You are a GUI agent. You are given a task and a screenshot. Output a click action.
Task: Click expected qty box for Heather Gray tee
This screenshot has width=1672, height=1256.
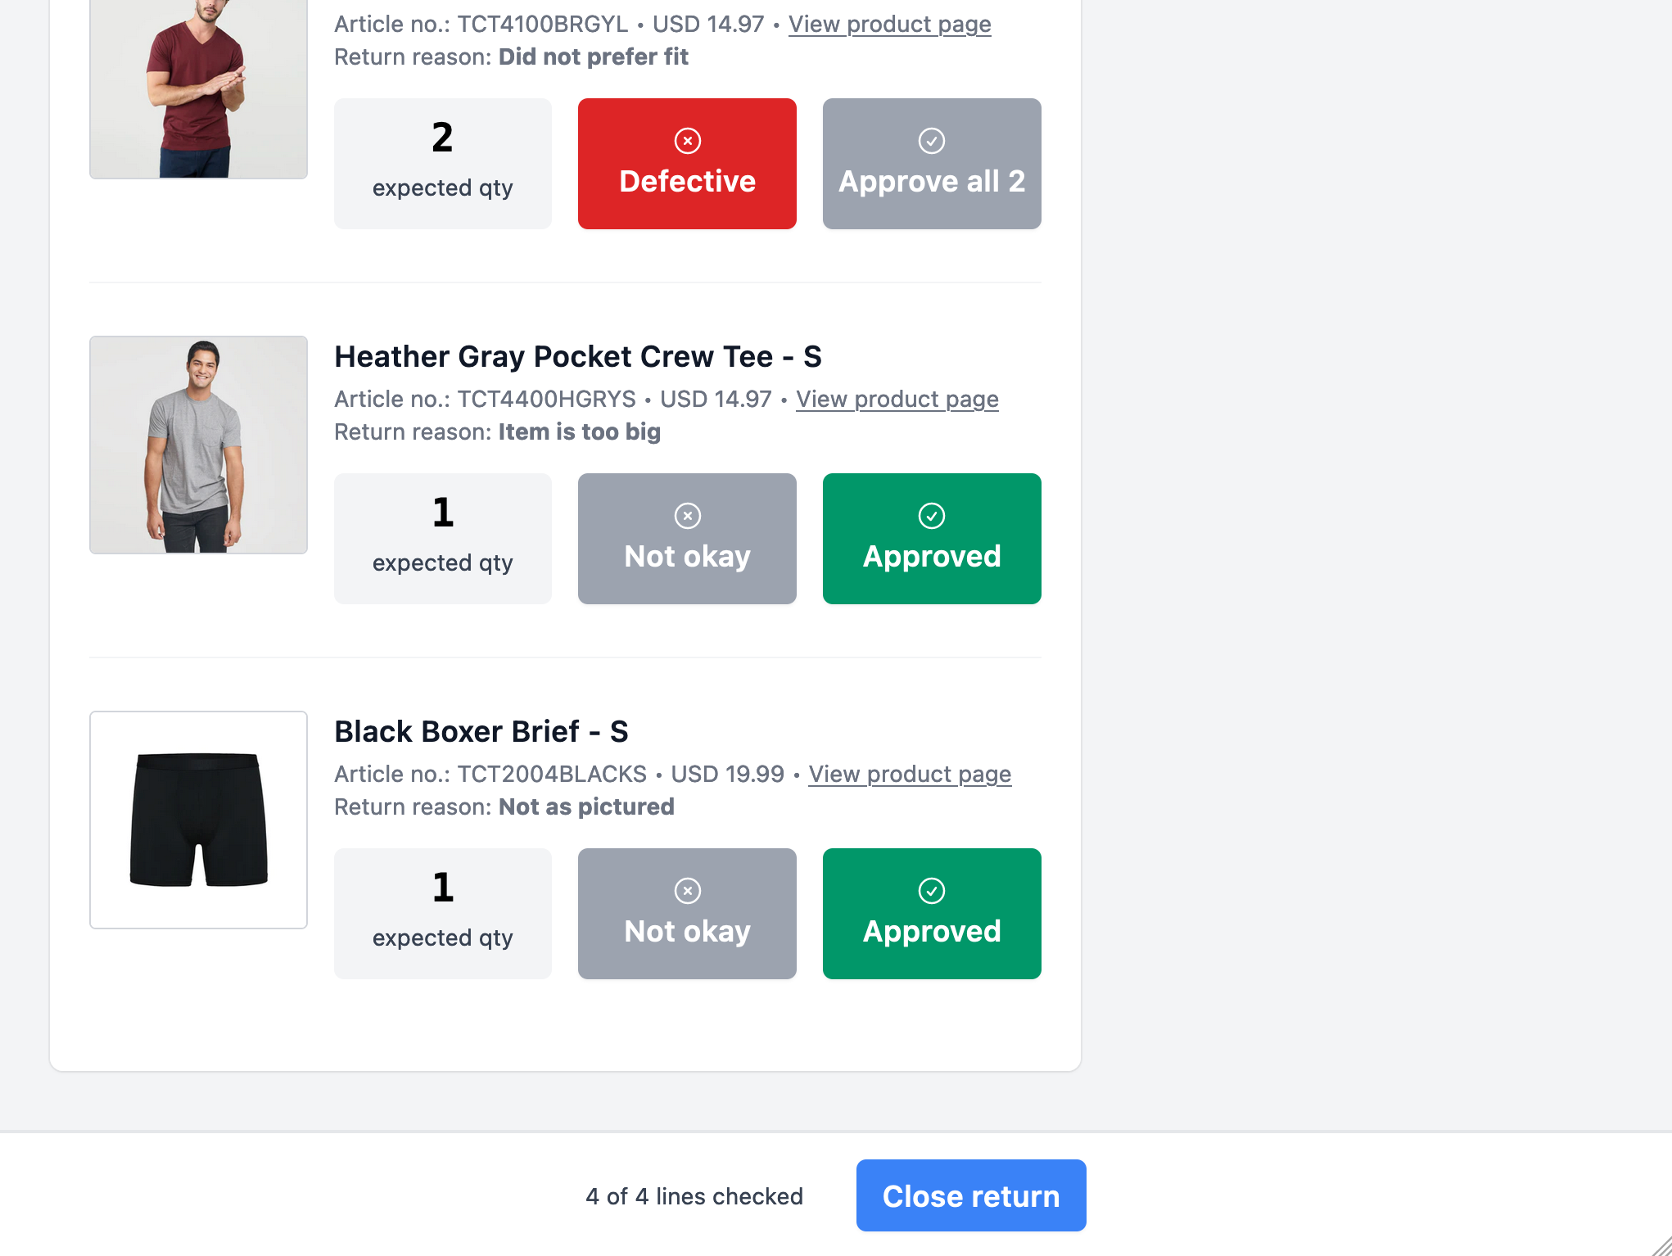pos(442,538)
